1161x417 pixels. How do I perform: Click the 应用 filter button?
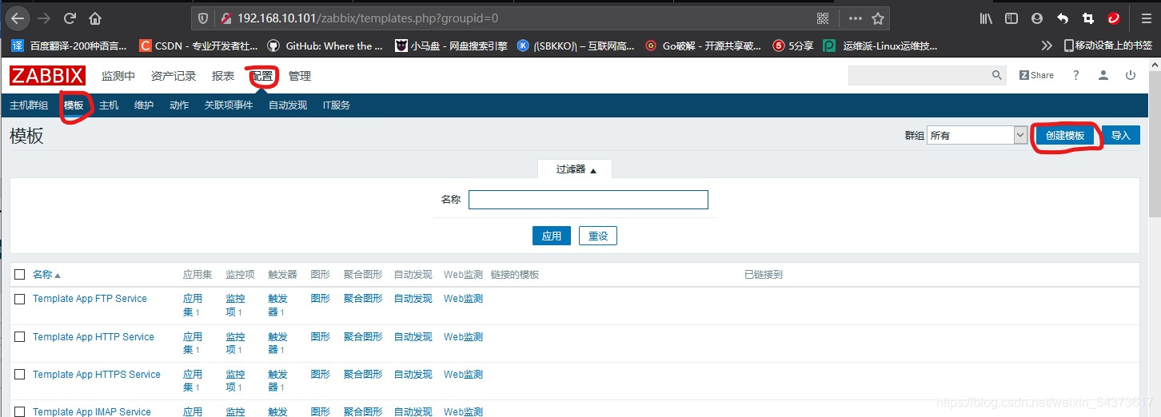[552, 236]
